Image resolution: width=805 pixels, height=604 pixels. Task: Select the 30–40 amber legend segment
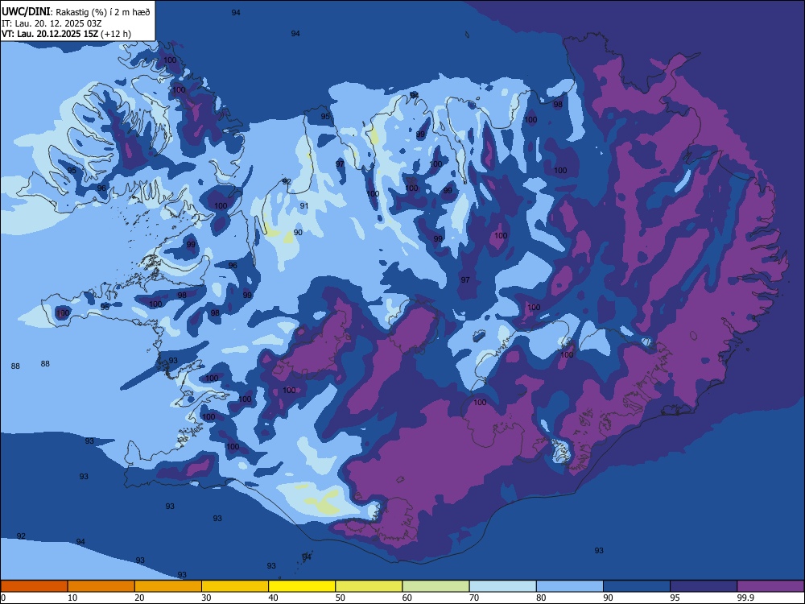(235, 586)
